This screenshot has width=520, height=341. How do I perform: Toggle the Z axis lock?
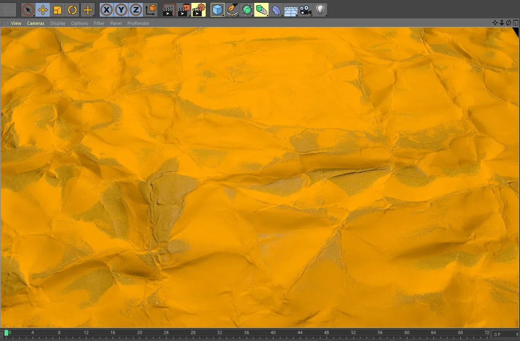136,9
